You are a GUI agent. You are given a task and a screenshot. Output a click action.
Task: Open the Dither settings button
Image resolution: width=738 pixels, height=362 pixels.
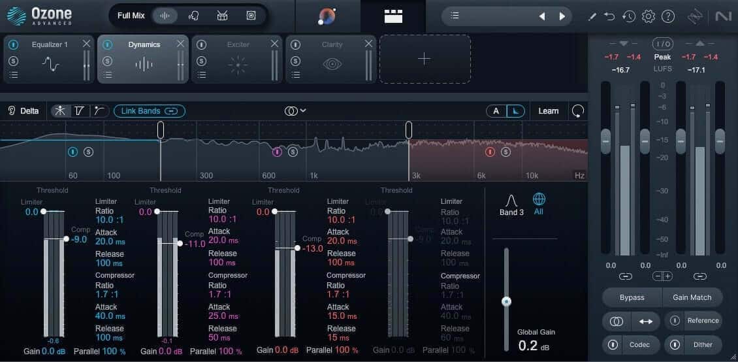click(703, 344)
